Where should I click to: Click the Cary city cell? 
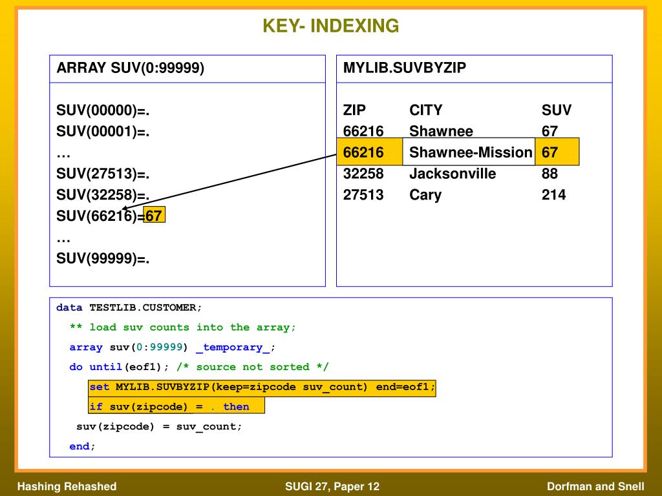425,195
